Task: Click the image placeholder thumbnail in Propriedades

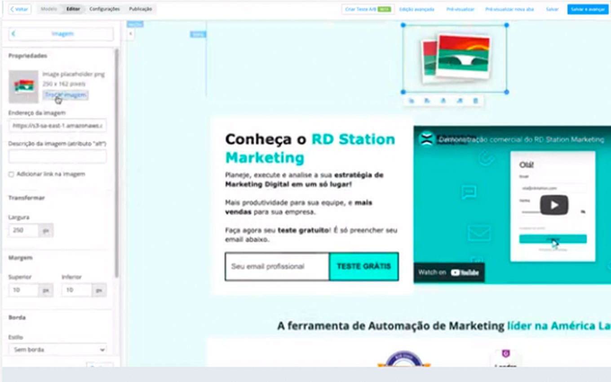Action: (23, 87)
